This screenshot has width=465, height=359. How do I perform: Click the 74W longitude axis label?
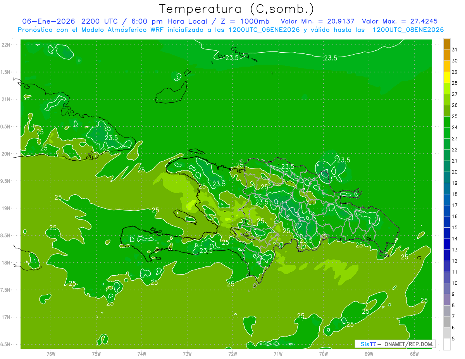[x=142, y=354]
